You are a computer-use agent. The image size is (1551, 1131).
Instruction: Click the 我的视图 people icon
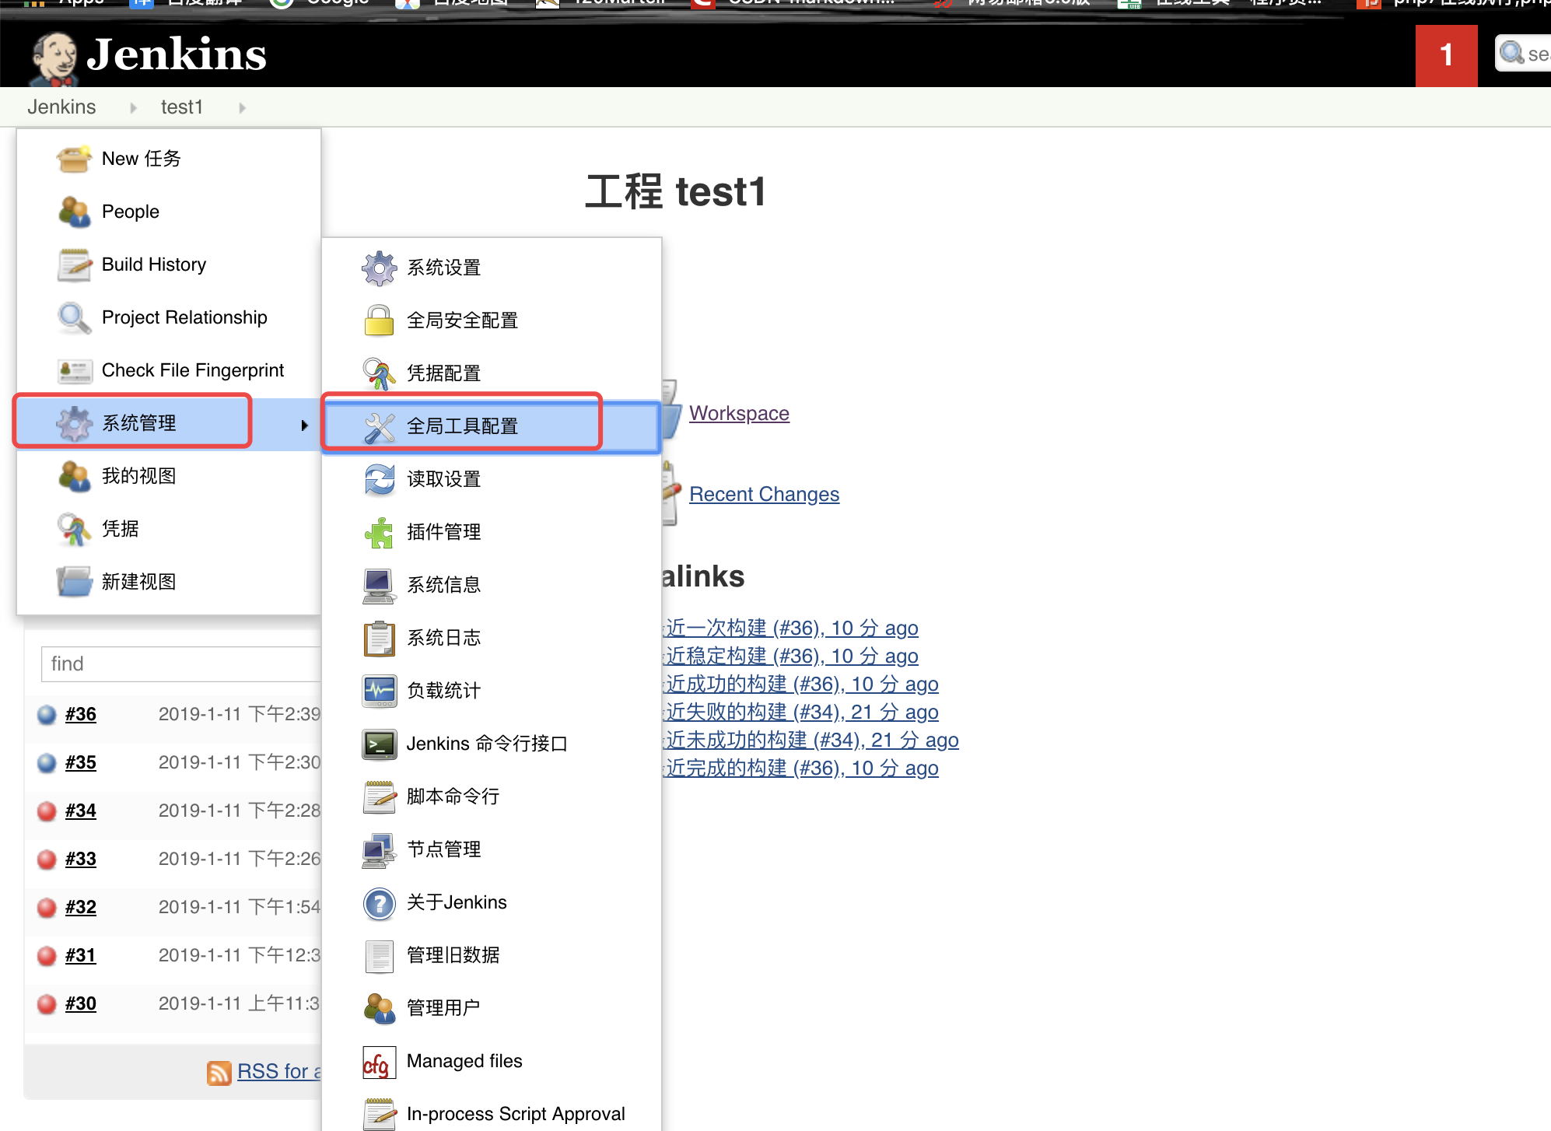pyautogui.click(x=74, y=476)
